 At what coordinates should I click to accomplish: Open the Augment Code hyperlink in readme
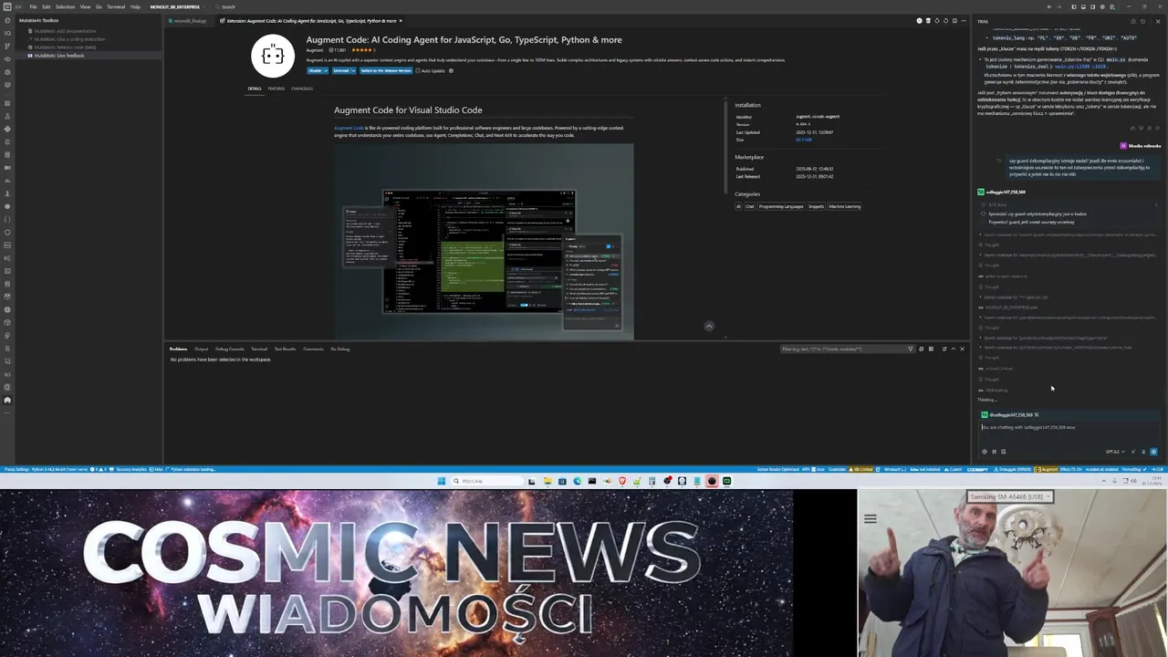pyautogui.click(x=349, y=128)
